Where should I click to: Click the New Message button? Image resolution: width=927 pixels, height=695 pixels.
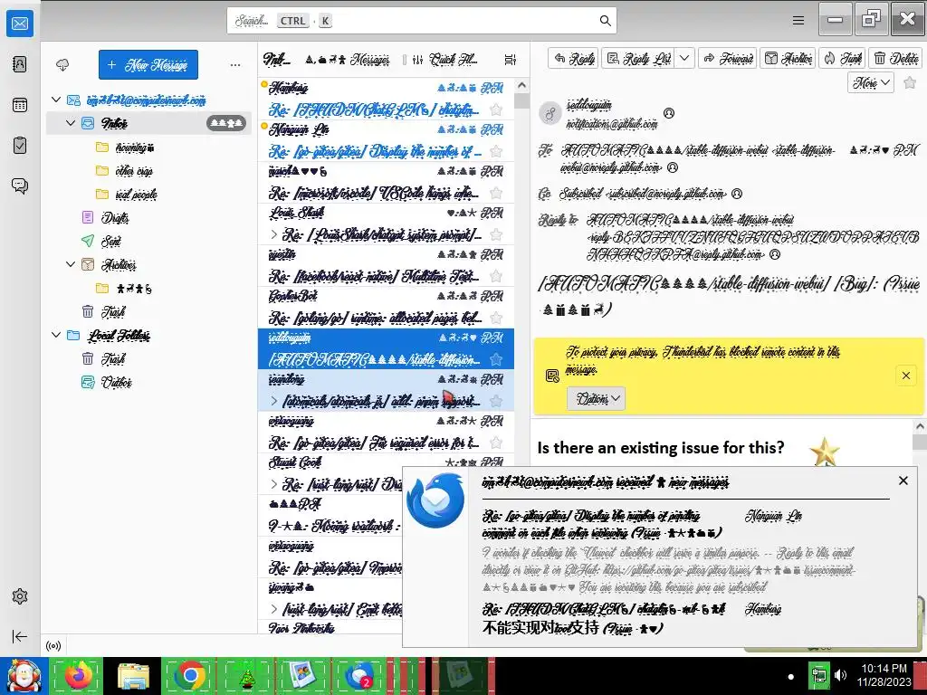148,64
